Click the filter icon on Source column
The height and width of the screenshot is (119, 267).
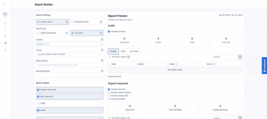tap(215, 64)
